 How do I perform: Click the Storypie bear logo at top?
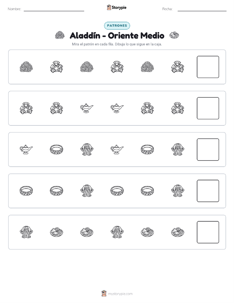tap(109, 8)
